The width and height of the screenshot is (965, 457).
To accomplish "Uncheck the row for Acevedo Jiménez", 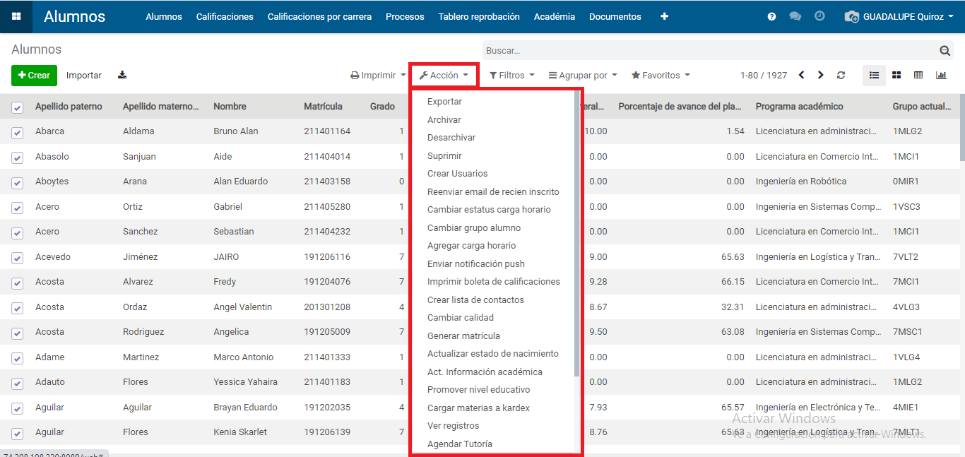I will coord(18,258).
